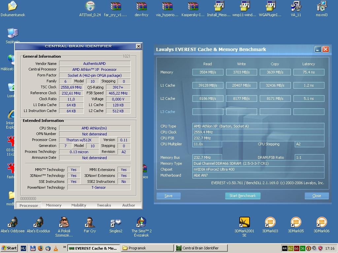Switch to the Memory tab
This screenshot has height=253, width=338.
(x=54, y=205)
